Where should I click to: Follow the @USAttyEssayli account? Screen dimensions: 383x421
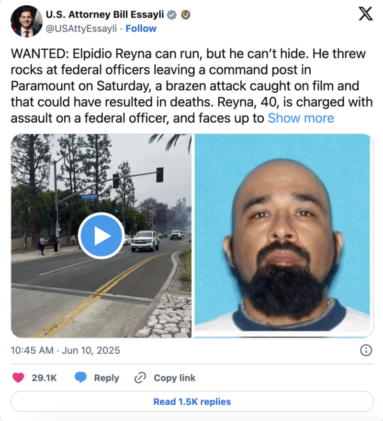(141, 29)
